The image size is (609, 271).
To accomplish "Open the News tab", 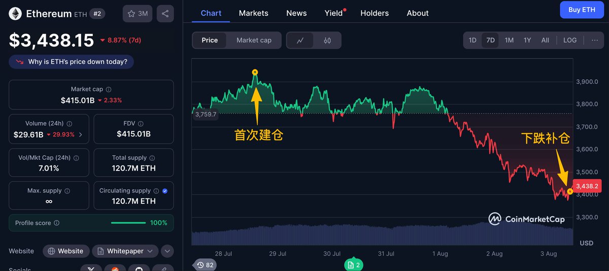I will click(296, 13).
